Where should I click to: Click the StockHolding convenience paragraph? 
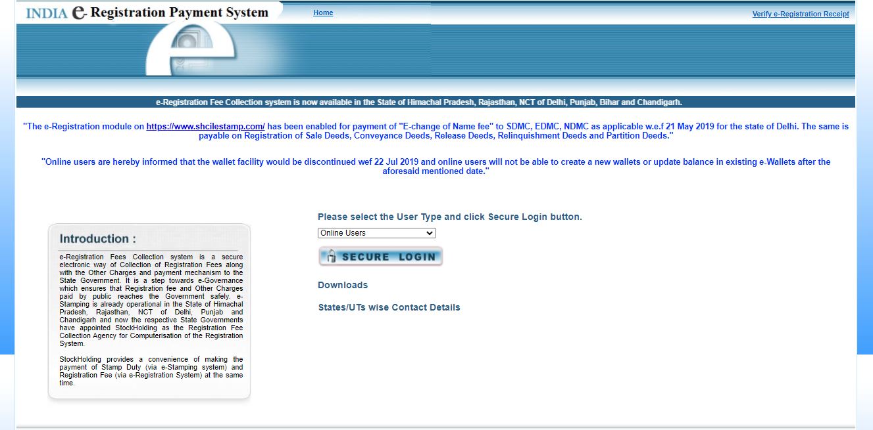(x=151, y=371)
